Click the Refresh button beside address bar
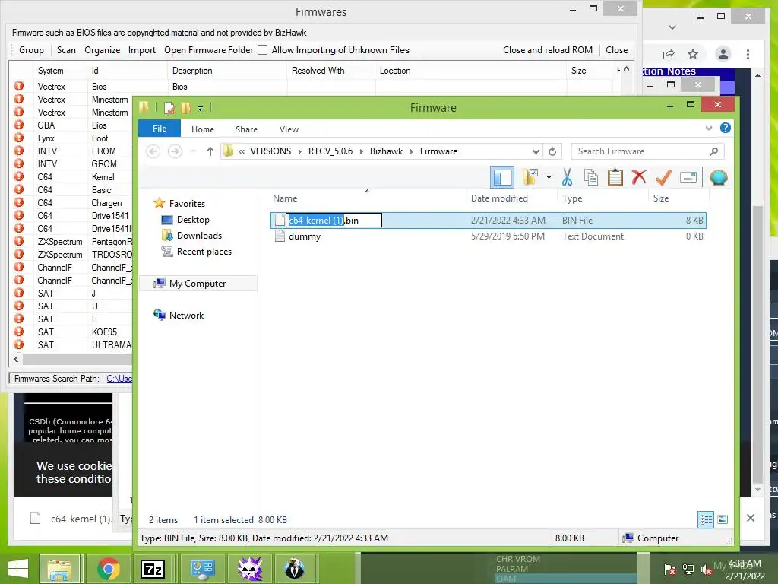The width and height of the screenshot is (778, 584). point(552,151)
